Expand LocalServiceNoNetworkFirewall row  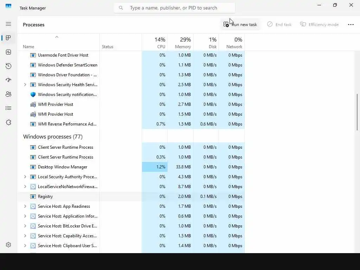pyautogui.click(x=25, y=187)
